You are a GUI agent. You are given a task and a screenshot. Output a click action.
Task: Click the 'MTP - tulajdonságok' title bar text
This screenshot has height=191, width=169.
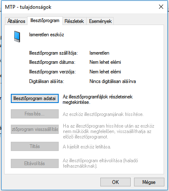coord(28,7)
